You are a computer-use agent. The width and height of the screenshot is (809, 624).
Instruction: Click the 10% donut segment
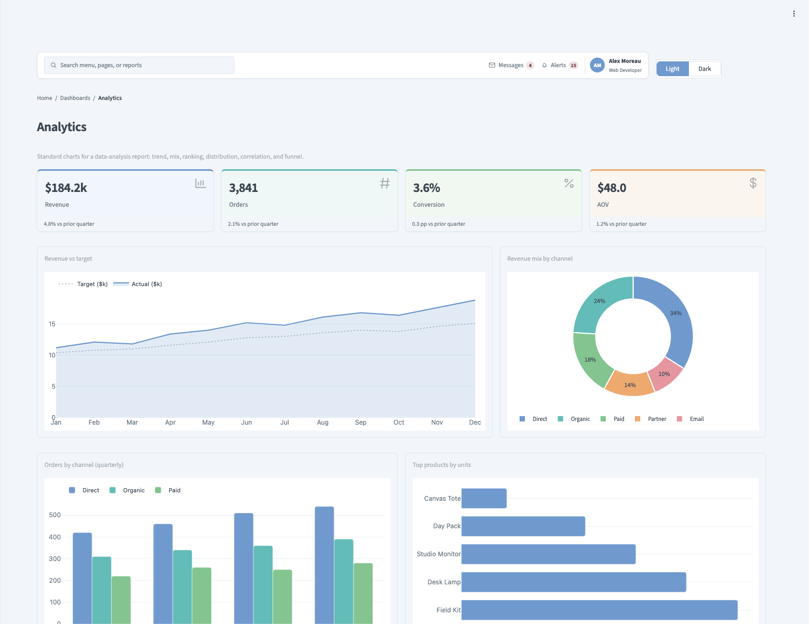pyautogui.click(x=665, y=374)
